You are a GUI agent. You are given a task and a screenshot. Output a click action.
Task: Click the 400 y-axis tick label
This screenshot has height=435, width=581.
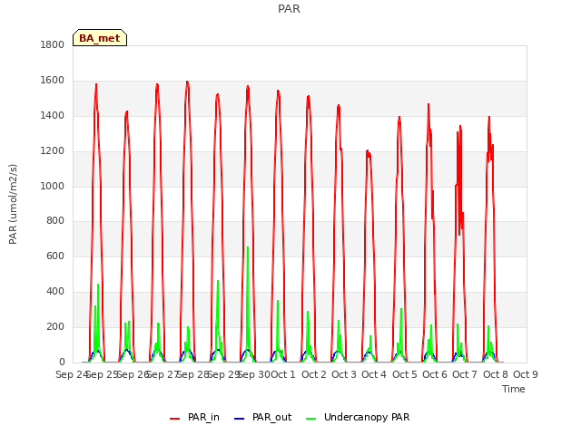tap(55, 292)
